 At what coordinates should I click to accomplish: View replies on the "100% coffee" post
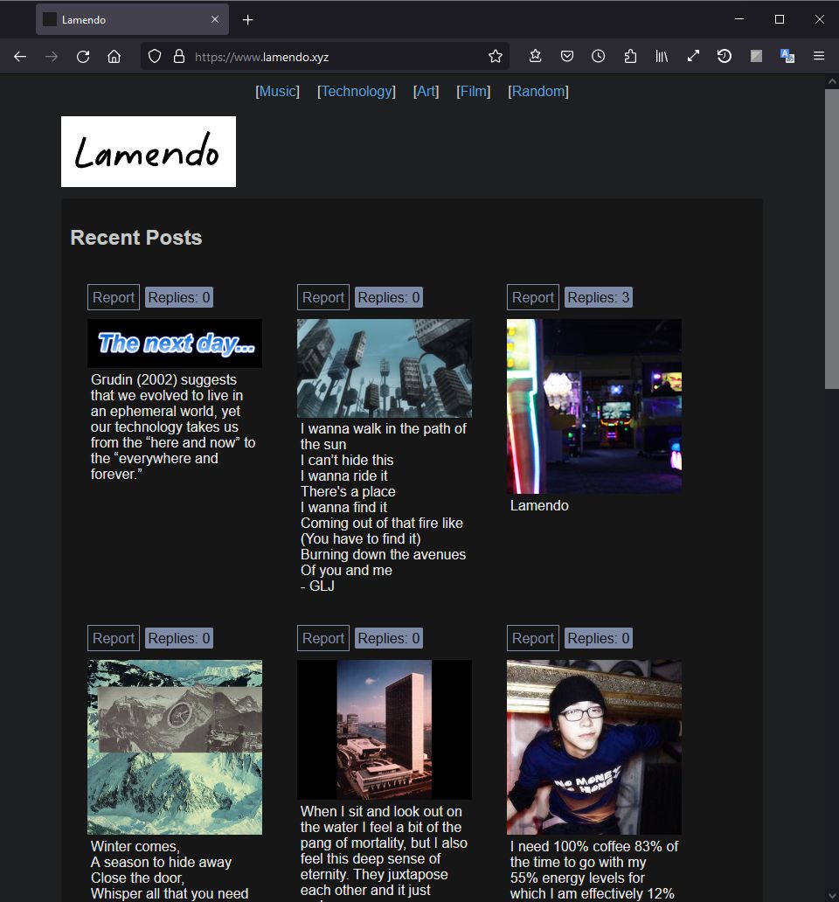pyautogui.click(x=599, y=638)
